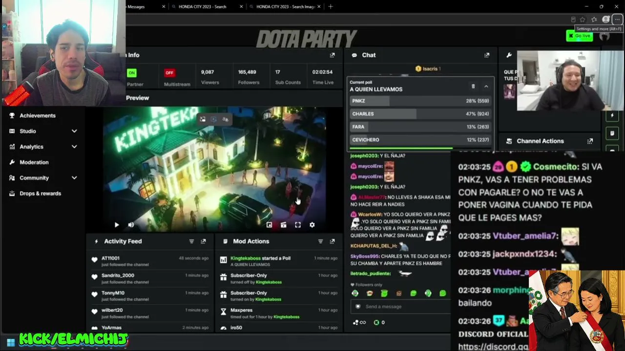Click follower wilbert20 in Activity Feed
The height and width of the screenshot is (351, 625).
[112, 310]
